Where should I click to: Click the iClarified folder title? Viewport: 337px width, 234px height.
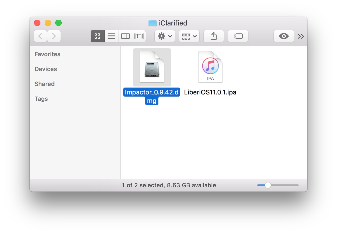click(x=173, y=23)
